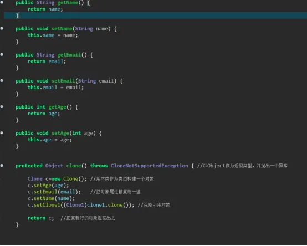
Task: Click 'return c;' statement
Action: [x=40, y=218]
